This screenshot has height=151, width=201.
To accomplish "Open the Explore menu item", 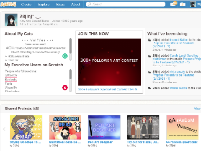I will click(44, 4).
